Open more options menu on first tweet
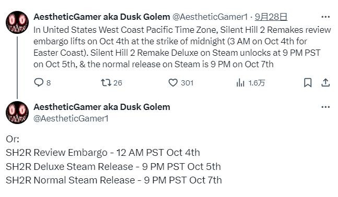Screen dimensions: 338x197 (325, 17)
